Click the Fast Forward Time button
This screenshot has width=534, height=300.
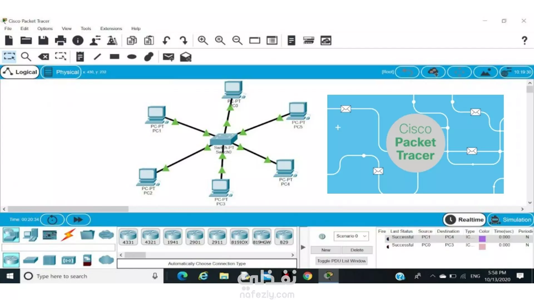tap(78, 220)
